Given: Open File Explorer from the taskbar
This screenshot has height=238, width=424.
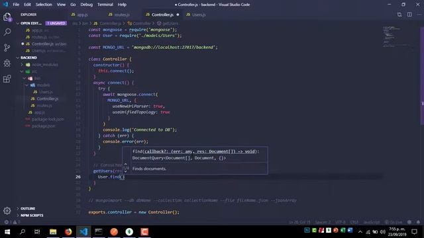Looking at the screenshot, I should pyautogui.click(x=53, y=232).
